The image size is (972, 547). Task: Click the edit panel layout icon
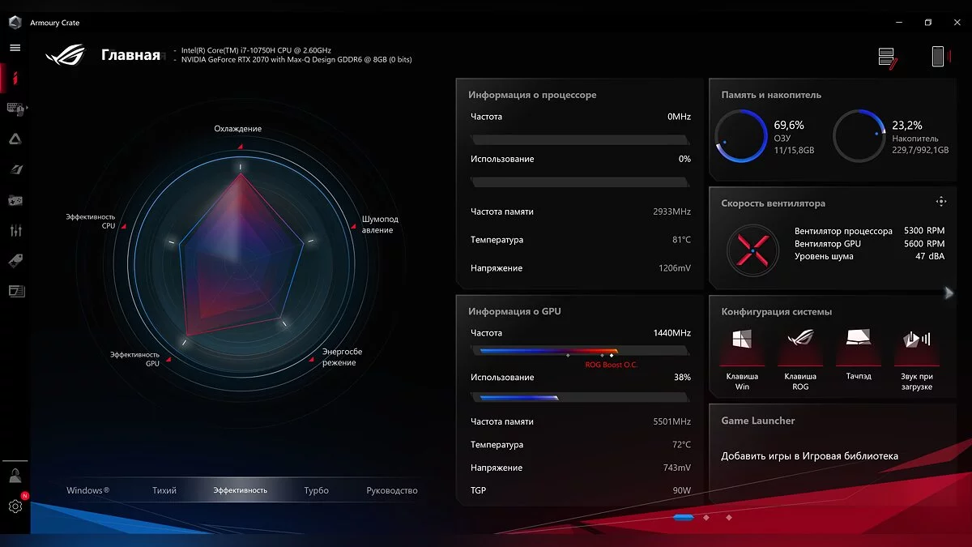click(887, 58)
